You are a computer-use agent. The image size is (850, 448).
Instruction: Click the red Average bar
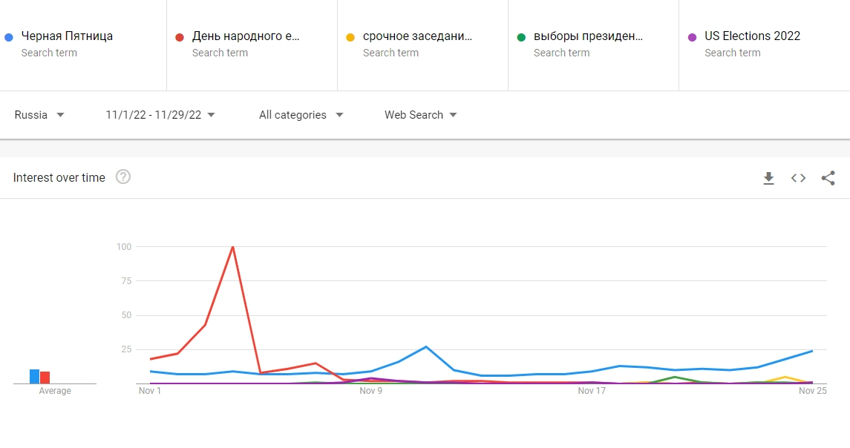click(x=45, y=377)
